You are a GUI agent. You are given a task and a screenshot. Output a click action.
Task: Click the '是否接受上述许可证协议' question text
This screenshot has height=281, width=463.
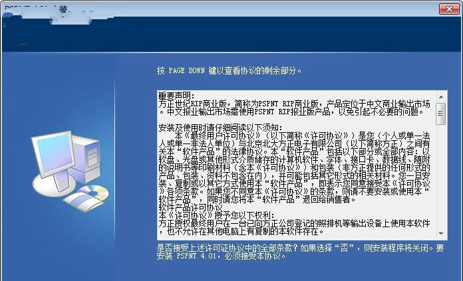click(x=300, y=252)
